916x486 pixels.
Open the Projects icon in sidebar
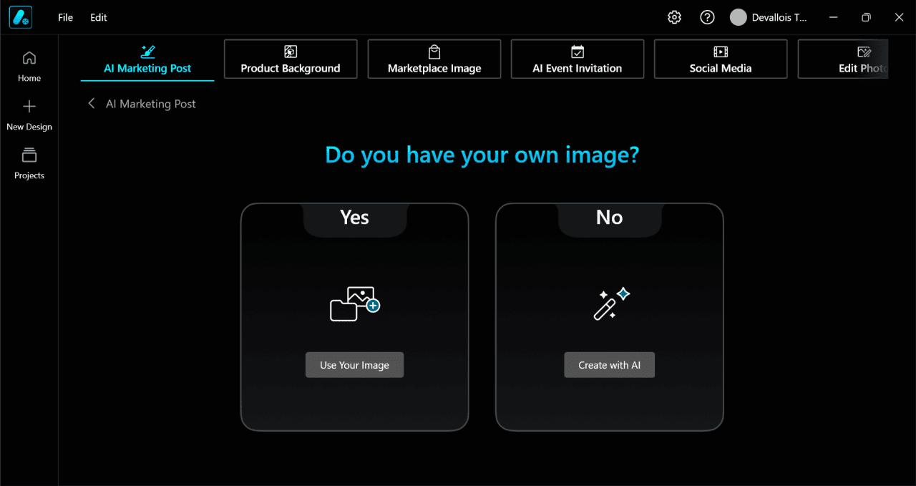tap(29, 155)
